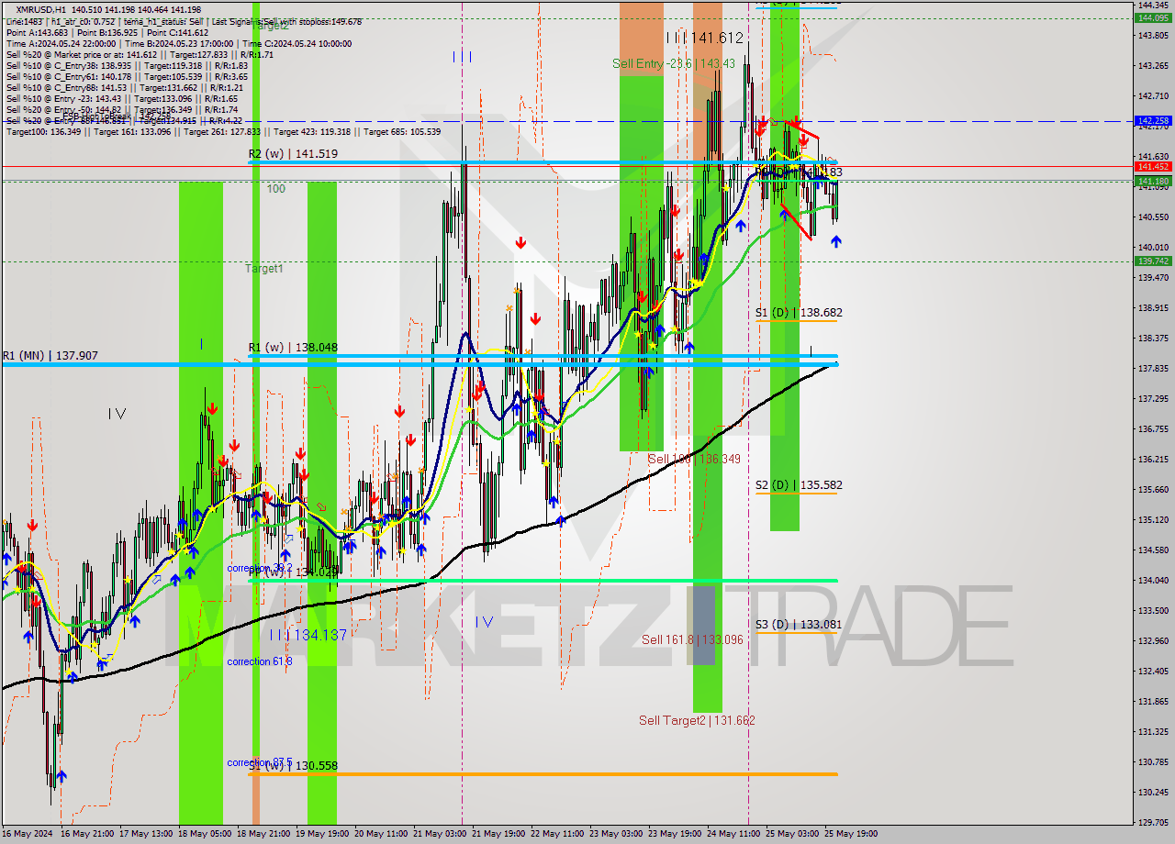This screenshot has height=844, width=1175.
Task: Click the 134.040 price axis value
Action: 1153,580
